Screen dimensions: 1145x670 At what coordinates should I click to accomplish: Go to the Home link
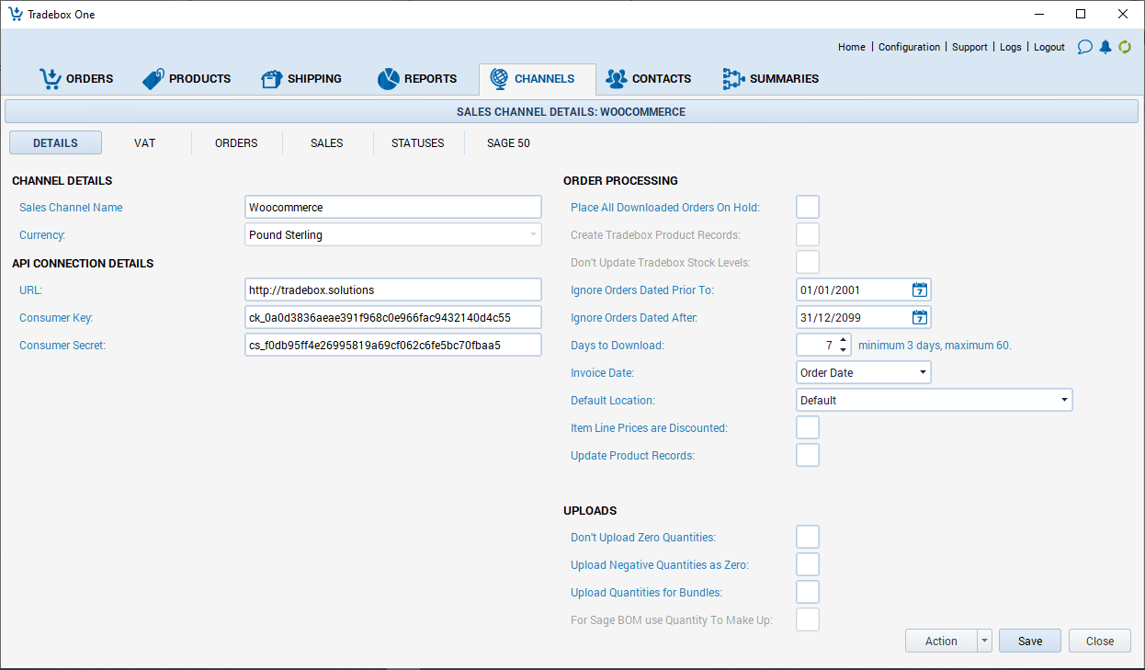pos(852,47)
